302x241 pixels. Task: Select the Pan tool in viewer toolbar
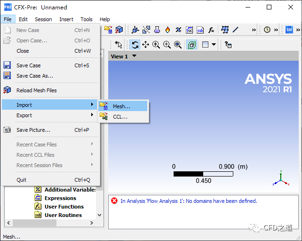click(x=146, y=45)
